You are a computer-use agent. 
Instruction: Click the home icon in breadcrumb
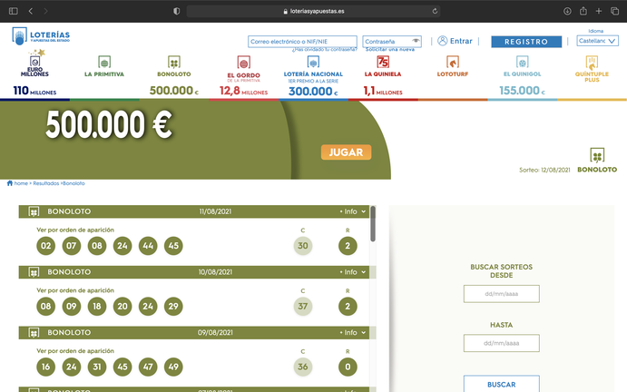(10, 183)
